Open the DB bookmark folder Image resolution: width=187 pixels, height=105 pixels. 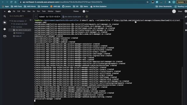76,6
